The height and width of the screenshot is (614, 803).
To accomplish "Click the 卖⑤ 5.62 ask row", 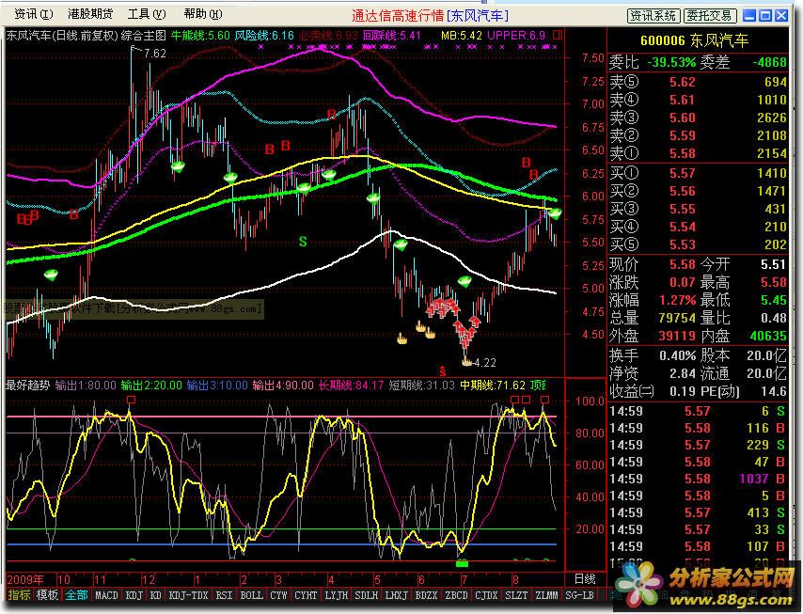I will [x=698, y=82].
